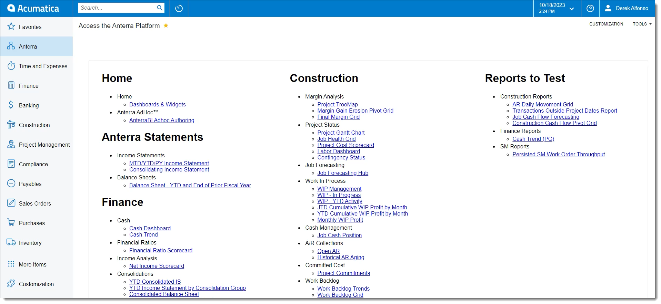Click the Acumatica logo

33,8
